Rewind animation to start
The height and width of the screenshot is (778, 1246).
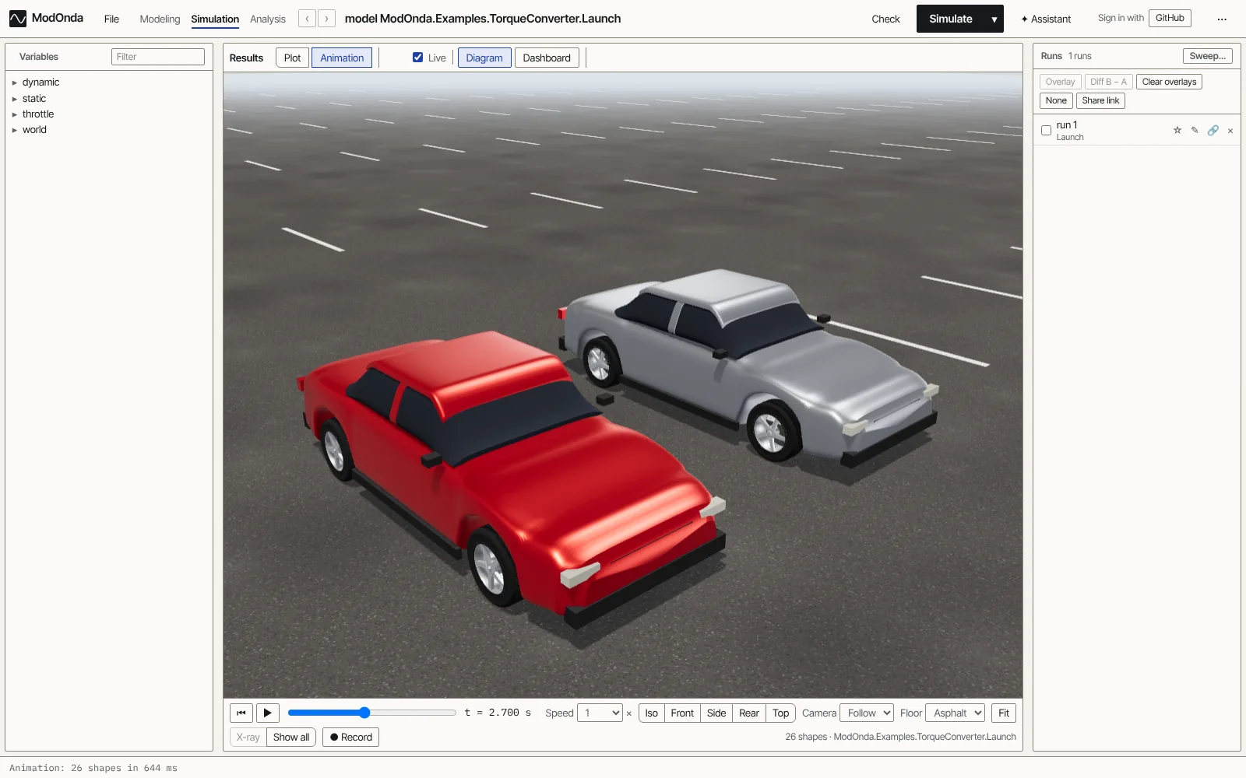pos(241,713)
